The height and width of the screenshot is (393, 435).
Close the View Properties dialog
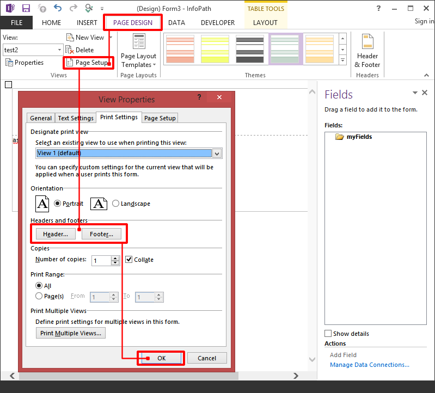tap(219, 97)
